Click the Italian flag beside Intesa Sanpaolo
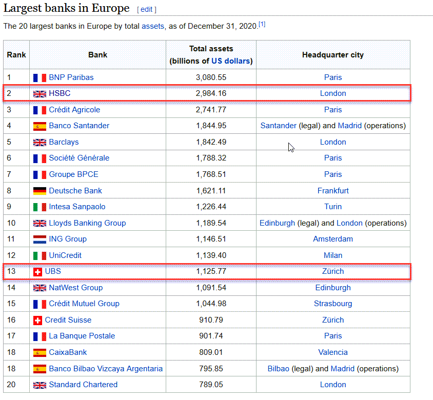This screenshot has height=400, width=433. click(x=40, y=207)
